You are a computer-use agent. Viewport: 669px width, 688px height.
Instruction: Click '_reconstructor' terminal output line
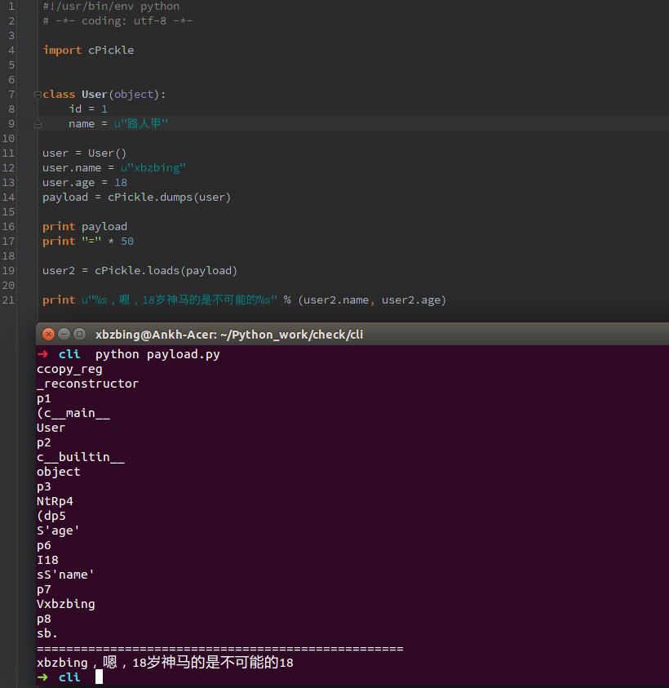point(88,384)
